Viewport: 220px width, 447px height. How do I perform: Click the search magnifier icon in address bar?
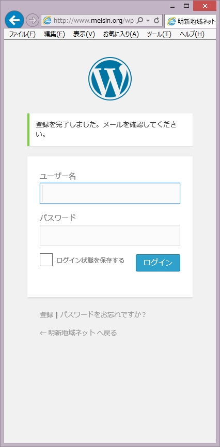[139, 21]
